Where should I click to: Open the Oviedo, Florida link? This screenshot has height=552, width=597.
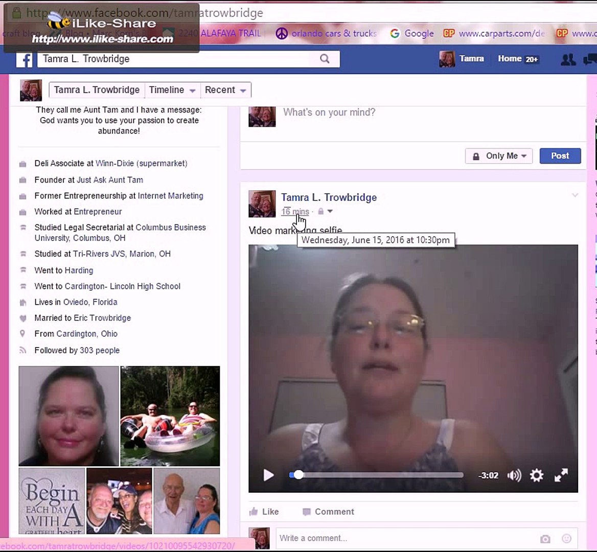tap(90, 302)
